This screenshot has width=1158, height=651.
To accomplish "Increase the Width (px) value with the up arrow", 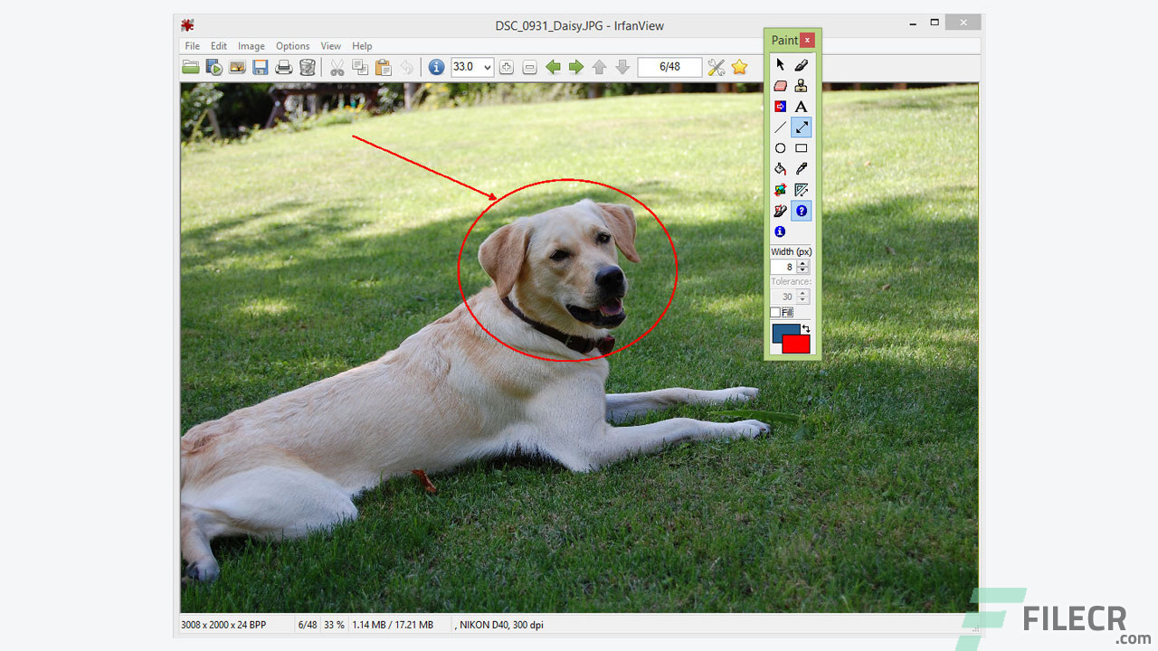I will coord(803,264).
